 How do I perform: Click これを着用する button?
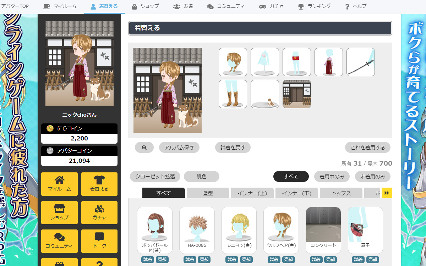[x=368, y=148]
